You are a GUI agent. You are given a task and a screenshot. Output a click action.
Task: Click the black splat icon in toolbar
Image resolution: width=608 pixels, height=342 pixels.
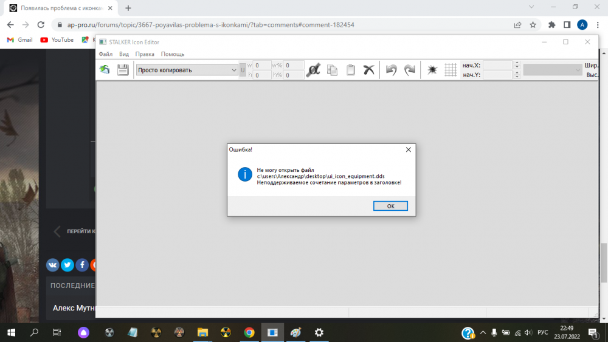(432, 70)
